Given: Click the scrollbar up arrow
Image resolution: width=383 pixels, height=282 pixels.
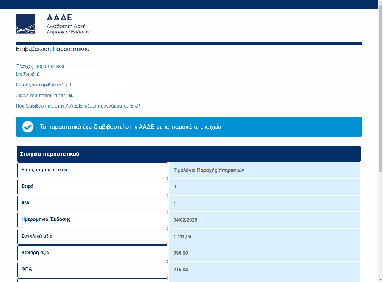Looking at the screenshot, I should tap(381, 2).
